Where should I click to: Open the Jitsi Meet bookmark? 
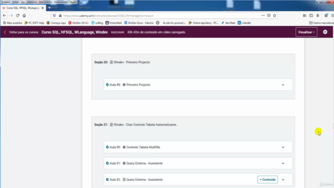[228, 23]
